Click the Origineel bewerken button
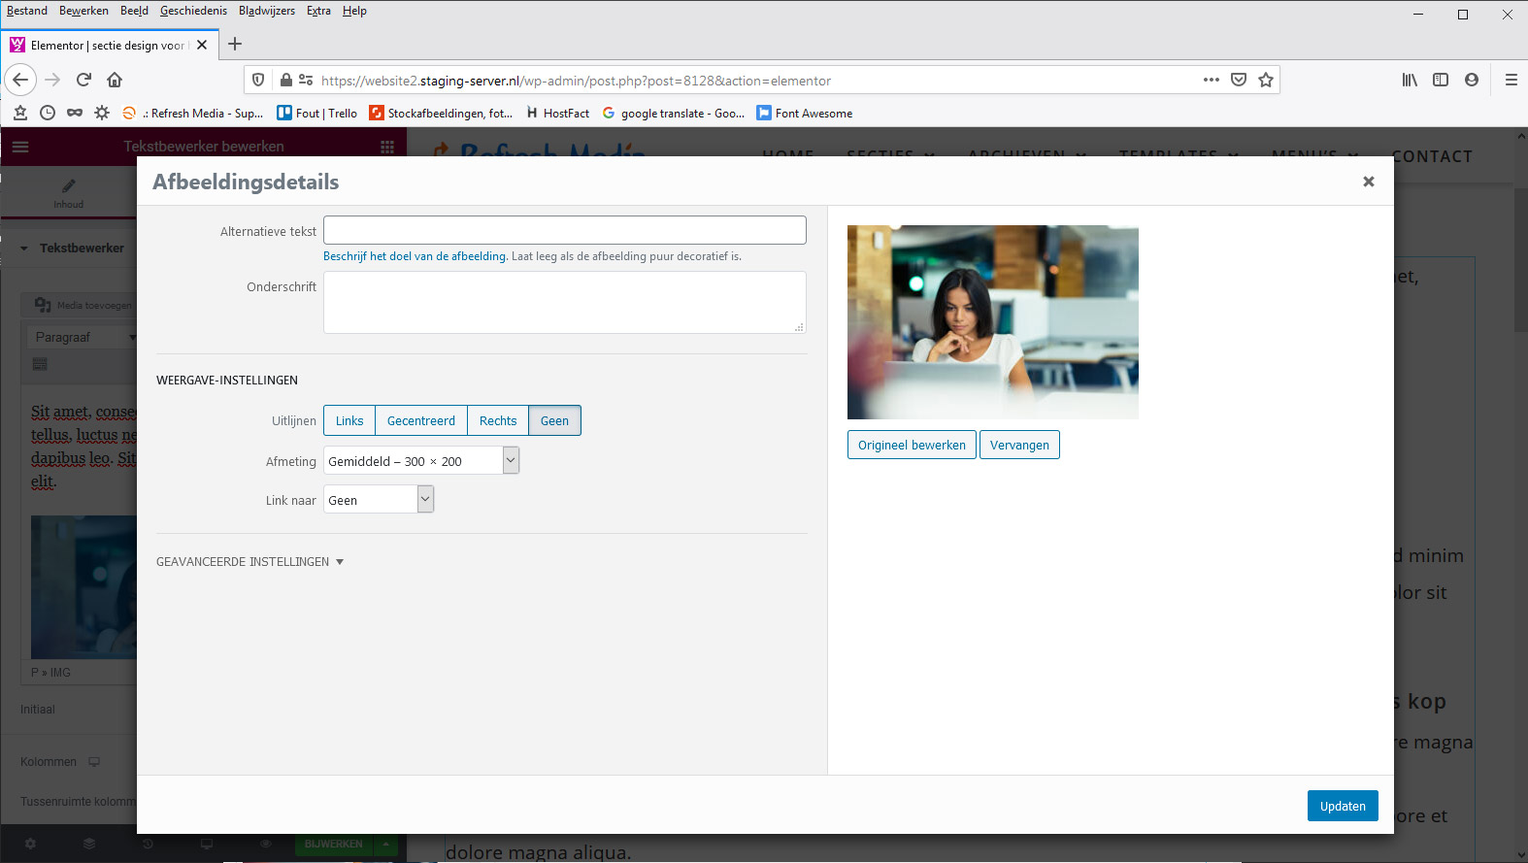1528x863 pixels. [x=911, y=445]
